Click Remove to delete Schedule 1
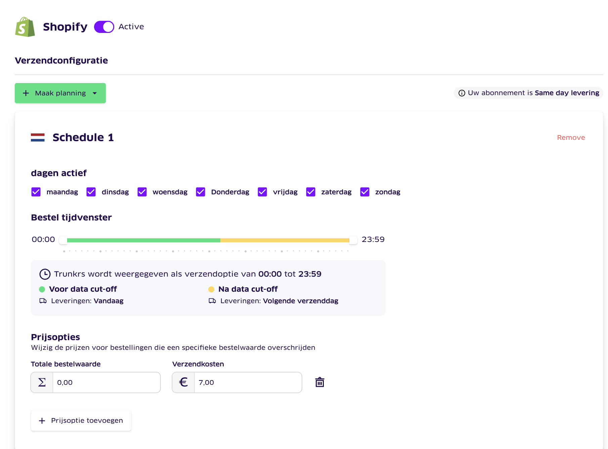Viewport: 608px width, 449px height. point(571,137)
